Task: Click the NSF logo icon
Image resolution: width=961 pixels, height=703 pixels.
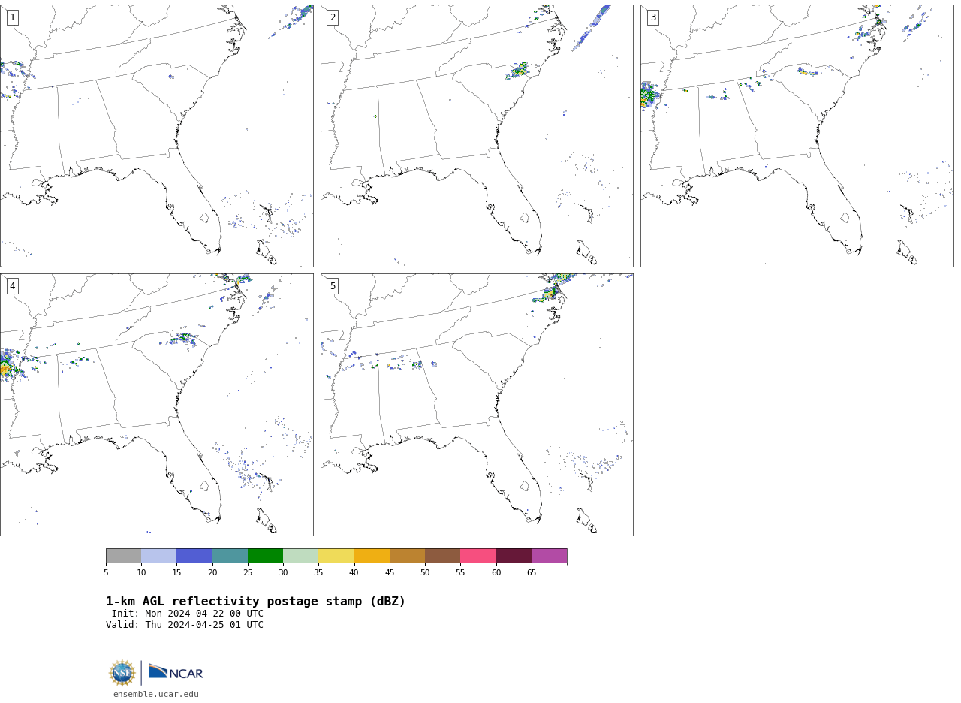Action: (122, 673)
